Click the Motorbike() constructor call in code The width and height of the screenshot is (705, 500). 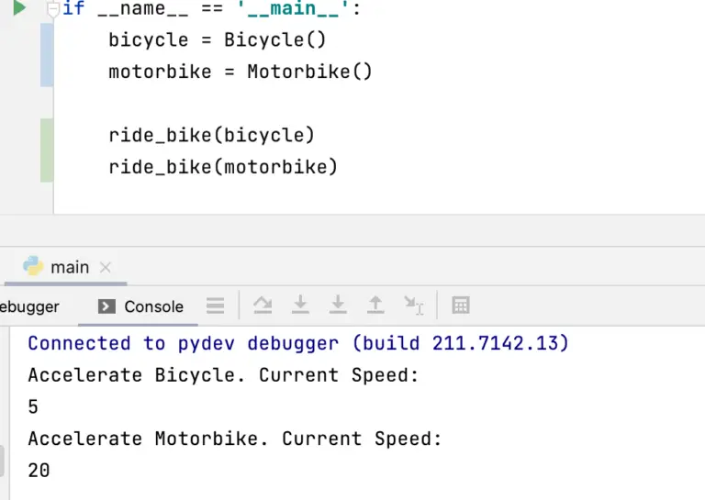pos(309,72)
